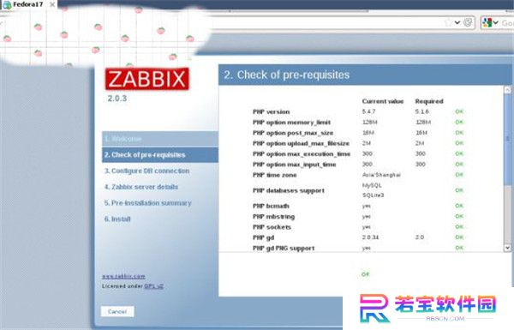Screen dimensions: 514x330
Task: Select "PHP option memory_limit" label
Action: point(291,123)
